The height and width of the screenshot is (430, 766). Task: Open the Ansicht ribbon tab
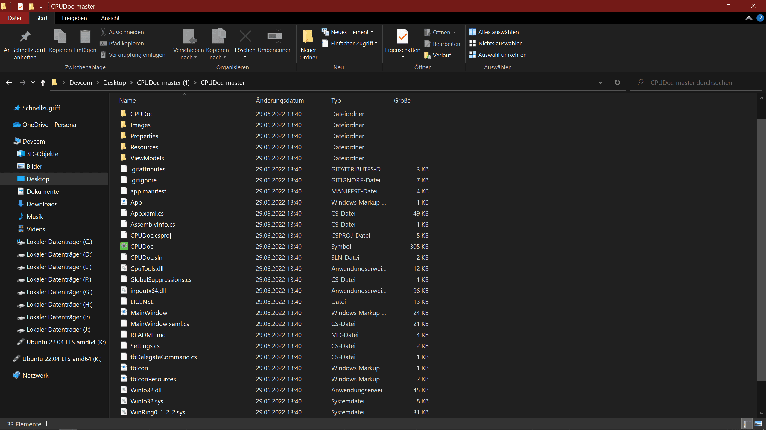tap(110, 18)
